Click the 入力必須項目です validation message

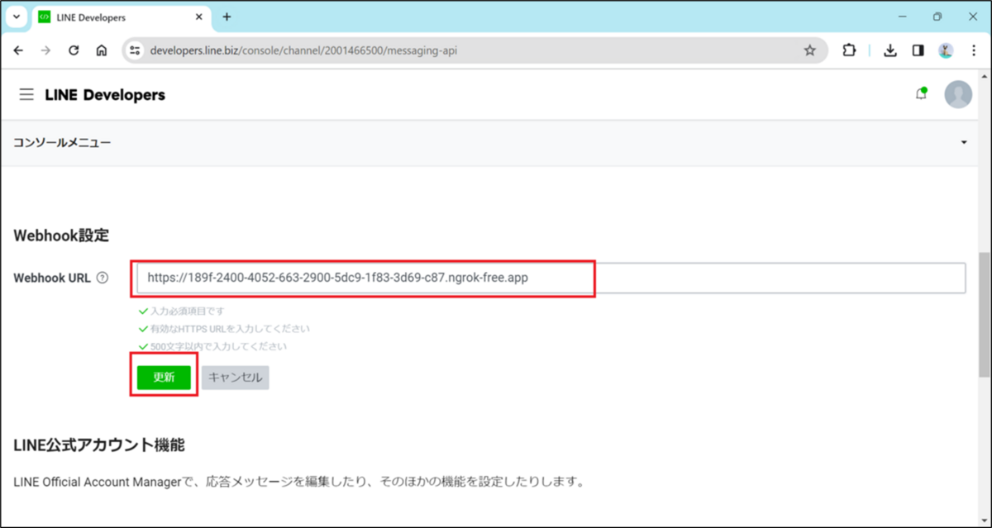tap(186, 312)
